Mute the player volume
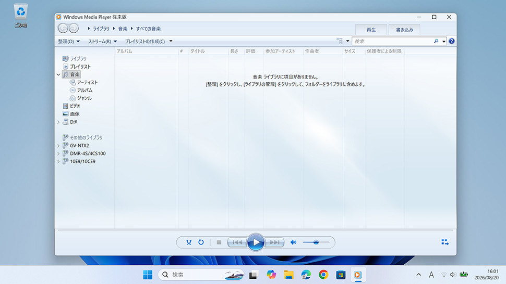Screen dimensions: 506x284 [x=293, y=242]
